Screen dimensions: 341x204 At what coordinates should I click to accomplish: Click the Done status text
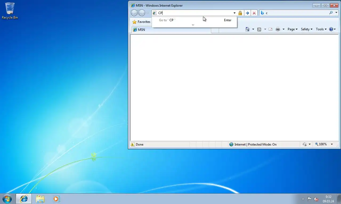(140, 144)
